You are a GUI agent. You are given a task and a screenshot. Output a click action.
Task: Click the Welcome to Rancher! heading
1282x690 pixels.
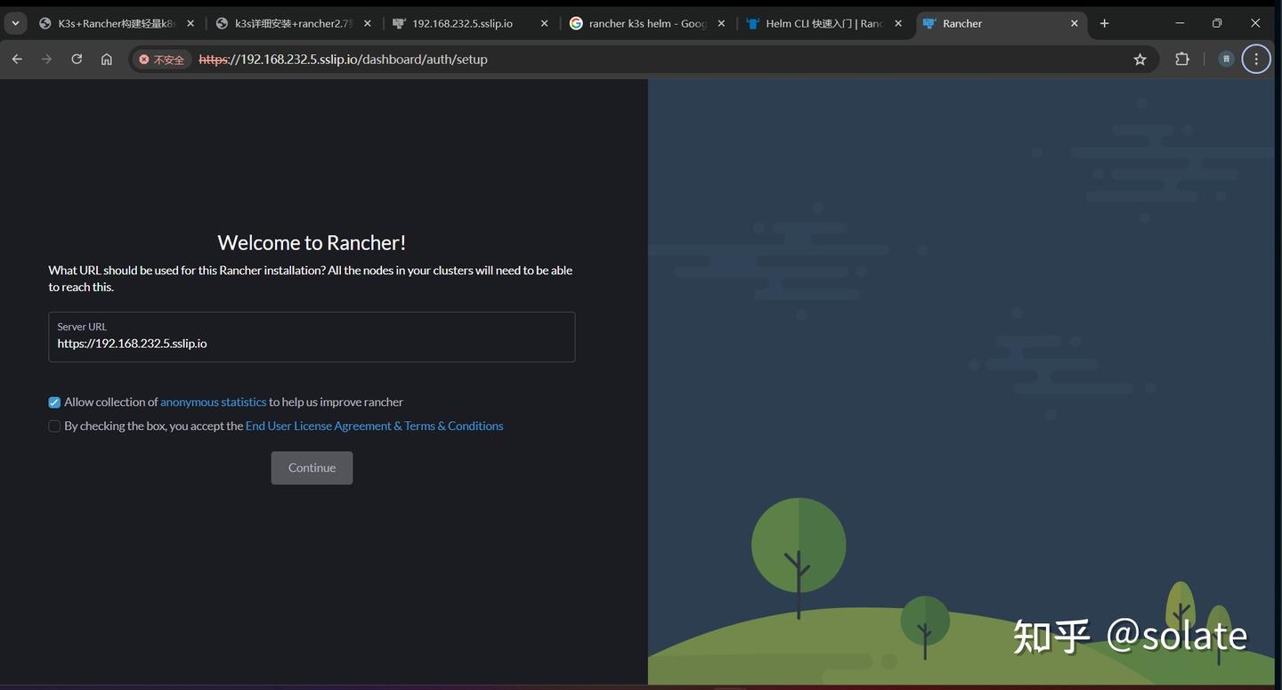(x=312, y=242)
